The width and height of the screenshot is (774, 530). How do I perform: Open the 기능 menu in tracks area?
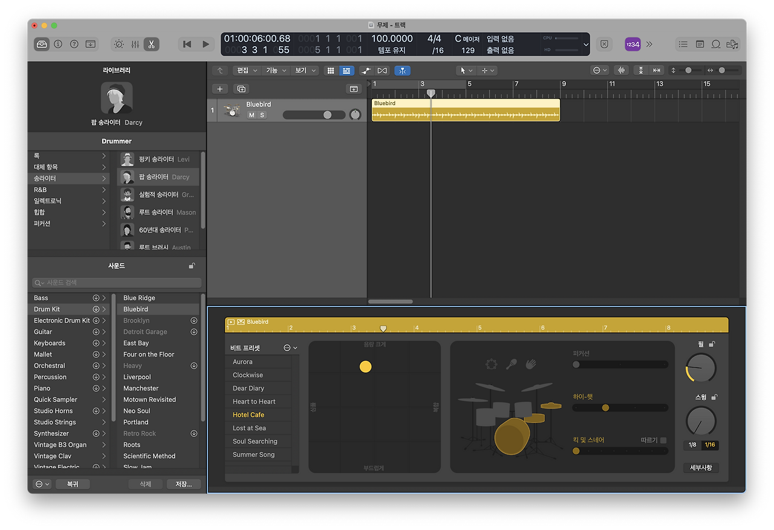[x=276, y=71]
